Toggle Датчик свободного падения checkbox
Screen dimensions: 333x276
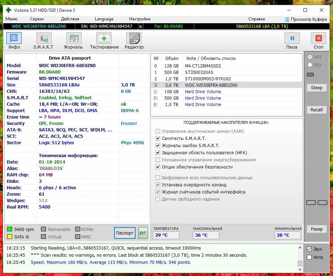point(158,199)
